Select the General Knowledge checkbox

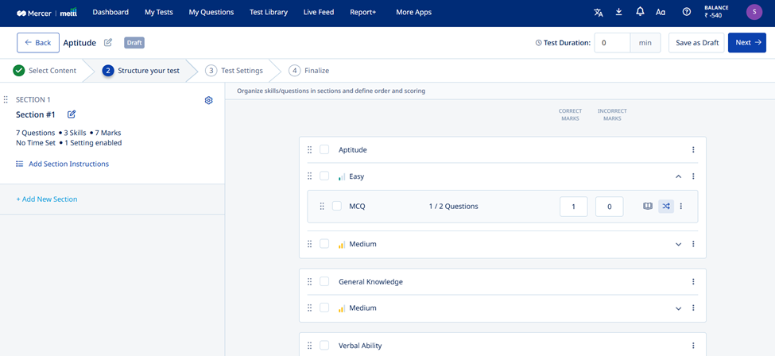[x=324, y=281]
